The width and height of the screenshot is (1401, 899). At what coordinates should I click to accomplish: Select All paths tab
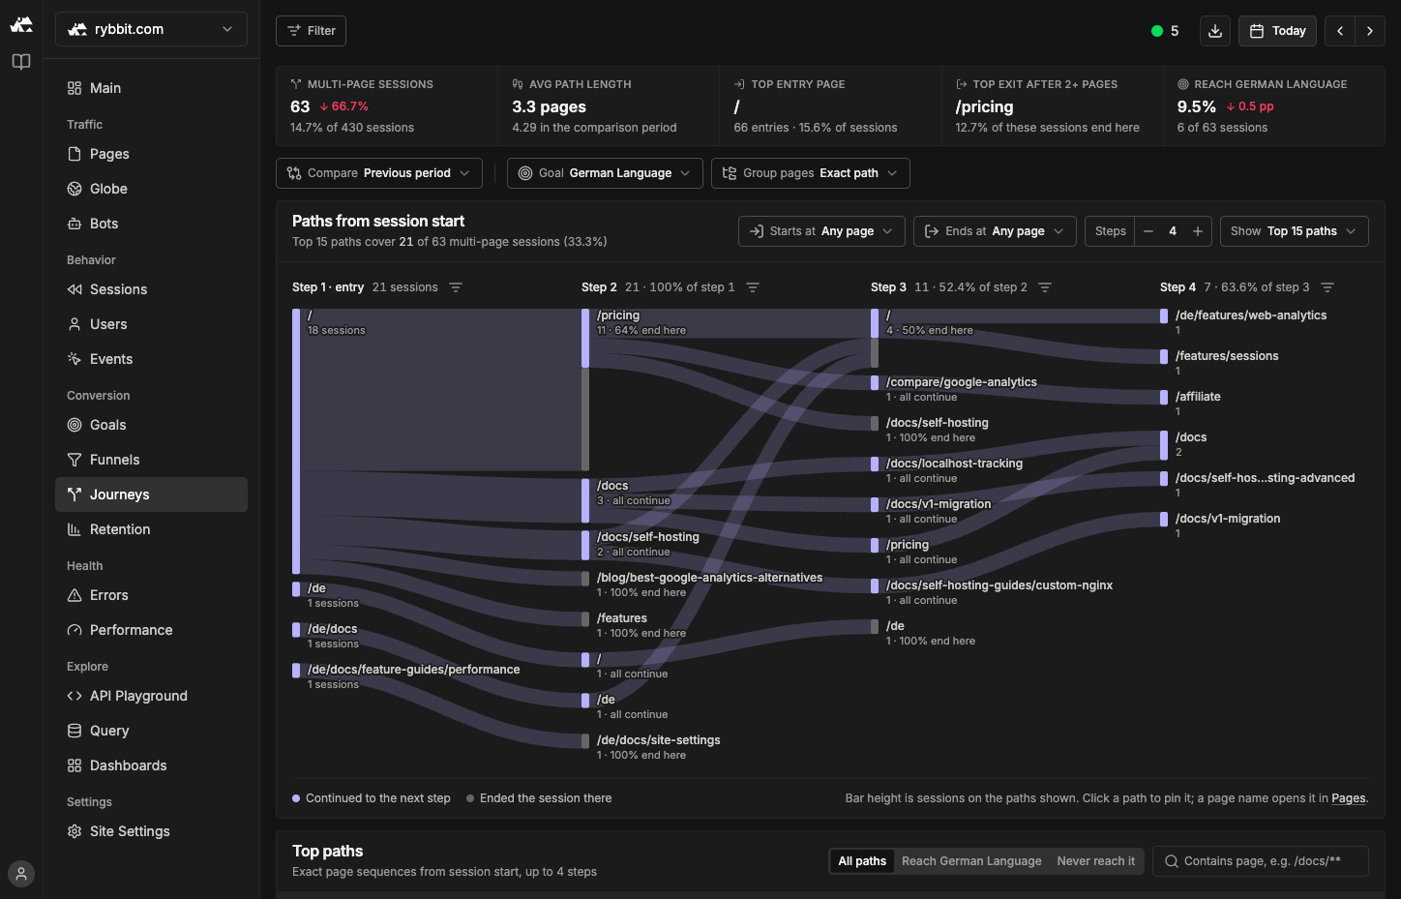(x=862, y=861)
